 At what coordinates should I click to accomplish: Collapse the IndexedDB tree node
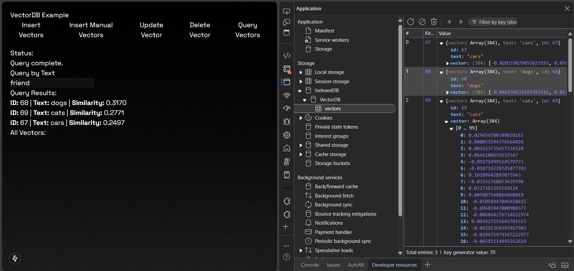(300, 91)
